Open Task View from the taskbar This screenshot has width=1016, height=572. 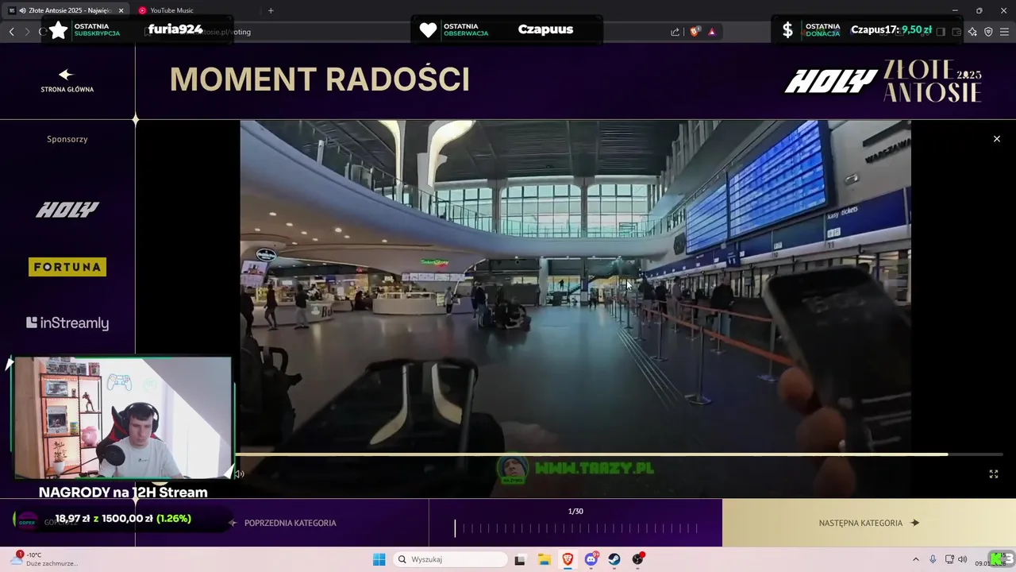point(520,559)
